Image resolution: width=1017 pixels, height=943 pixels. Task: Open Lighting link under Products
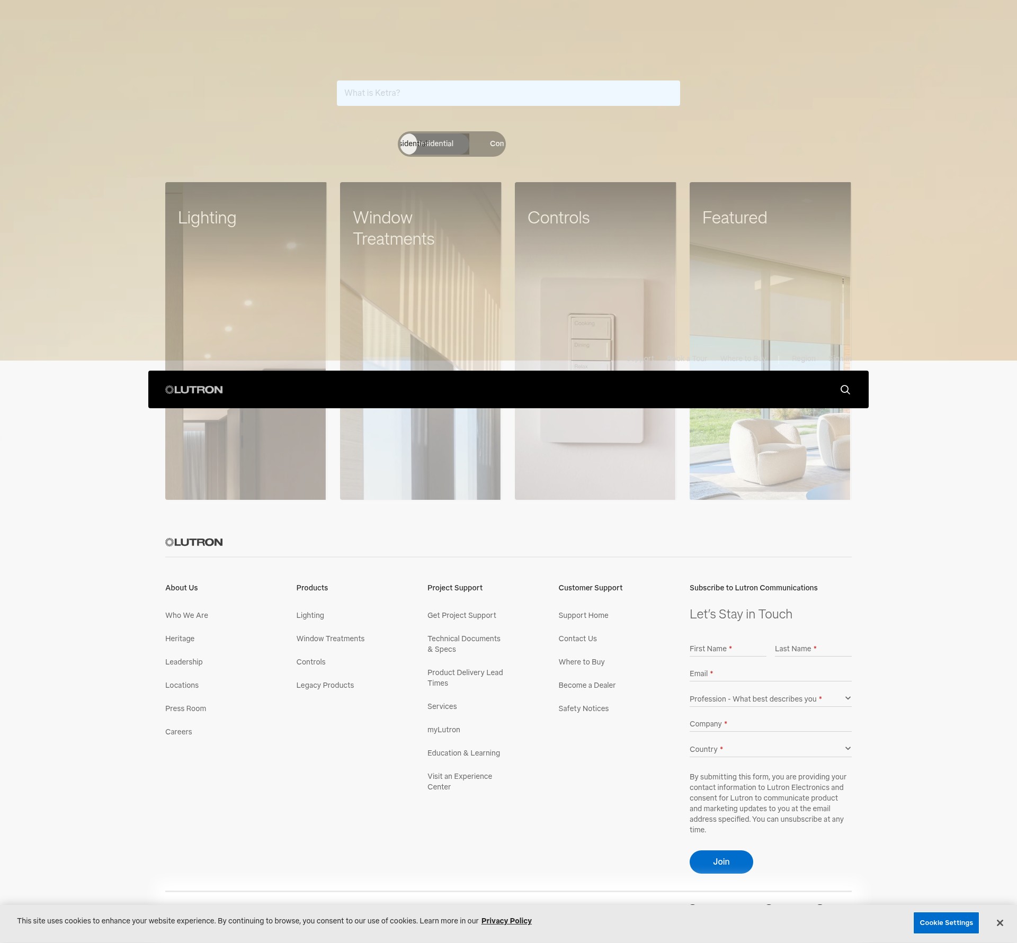tap(310, 615)
